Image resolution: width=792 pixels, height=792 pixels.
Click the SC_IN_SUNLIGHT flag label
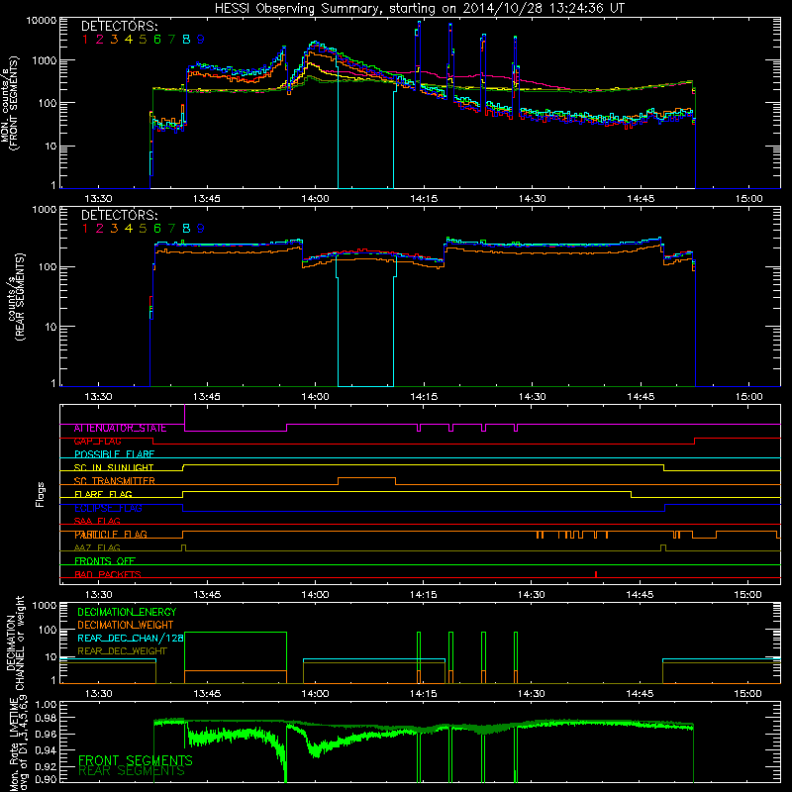(x=114, y=467)
